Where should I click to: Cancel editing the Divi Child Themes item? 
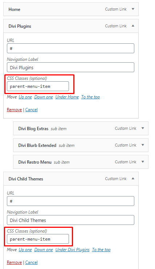pos(32,262)
